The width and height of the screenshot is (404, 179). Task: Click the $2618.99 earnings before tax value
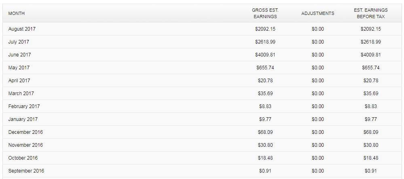pyautogui.click(x=370, y=42)
